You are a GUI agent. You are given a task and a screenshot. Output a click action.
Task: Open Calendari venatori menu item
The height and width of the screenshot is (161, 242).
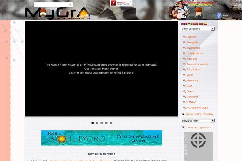coord(197,64)
